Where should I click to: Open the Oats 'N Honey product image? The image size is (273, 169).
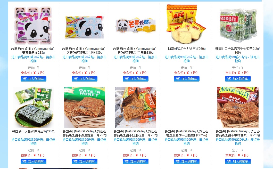point(85,107)
